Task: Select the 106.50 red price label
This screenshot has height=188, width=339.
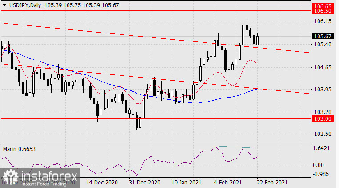Action: coord(323,11)
